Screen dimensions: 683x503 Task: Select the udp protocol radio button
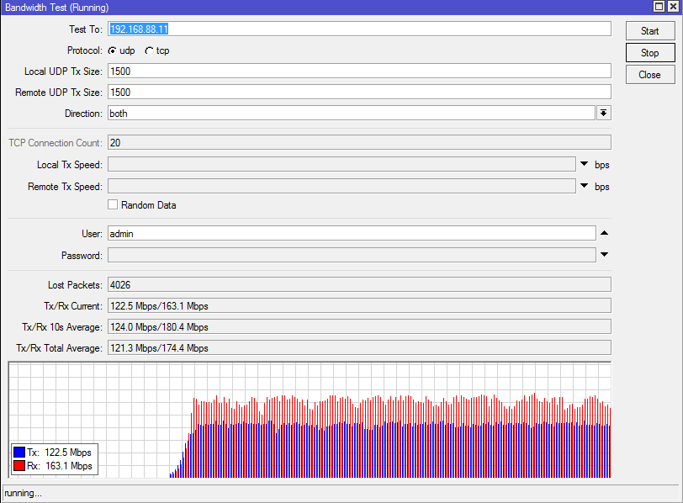(x=112, y=50)
